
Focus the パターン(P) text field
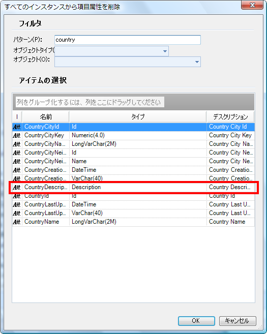coord(128,40)
